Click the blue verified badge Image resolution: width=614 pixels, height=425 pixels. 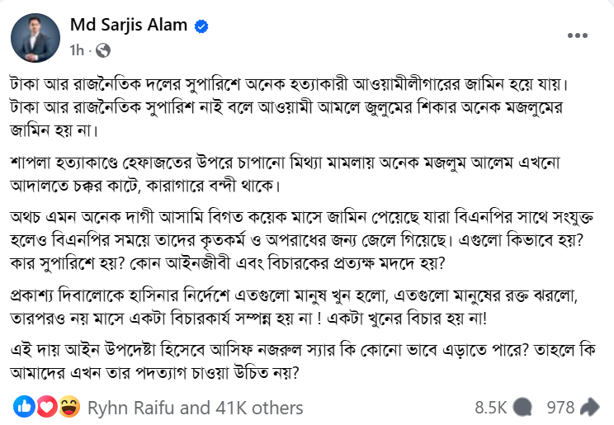pyautogui.click(x=201, y=26)
